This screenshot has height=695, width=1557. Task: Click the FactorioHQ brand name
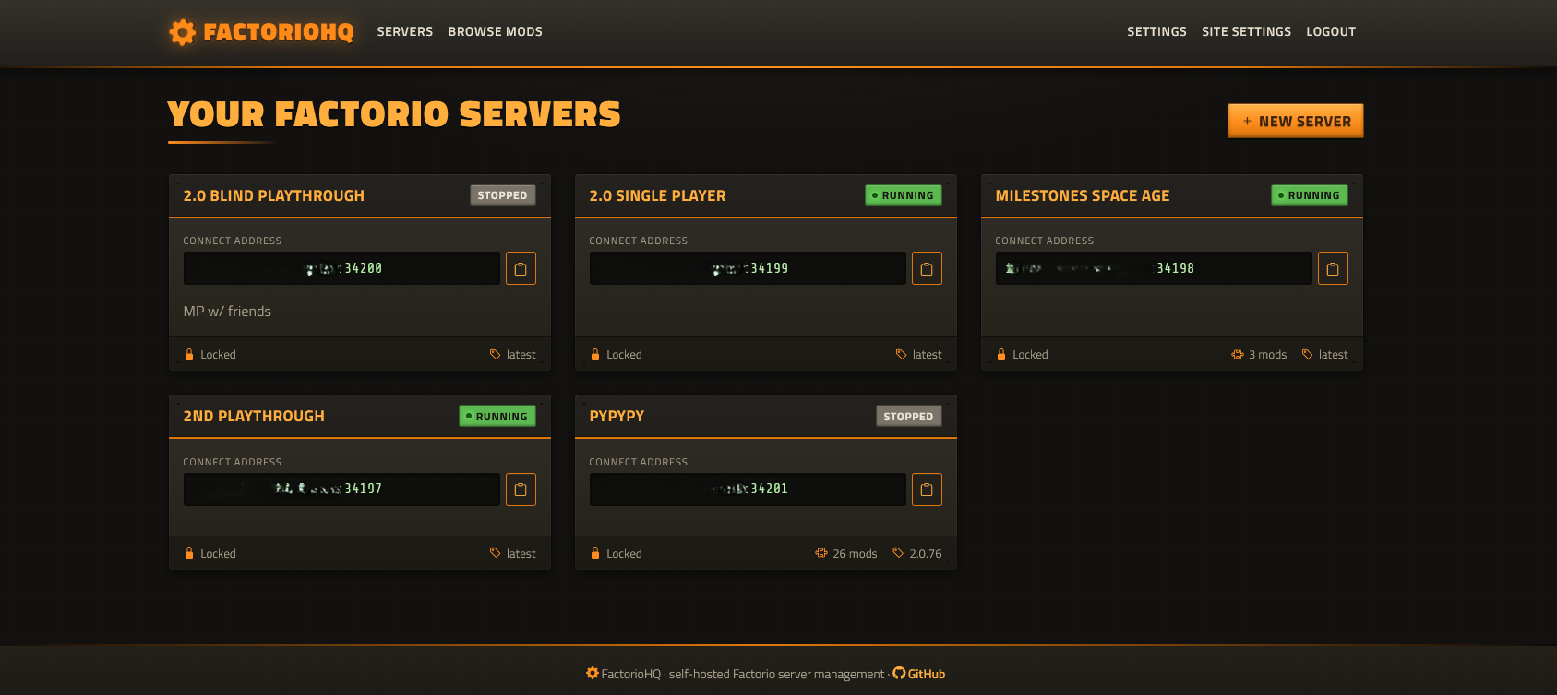279,32
